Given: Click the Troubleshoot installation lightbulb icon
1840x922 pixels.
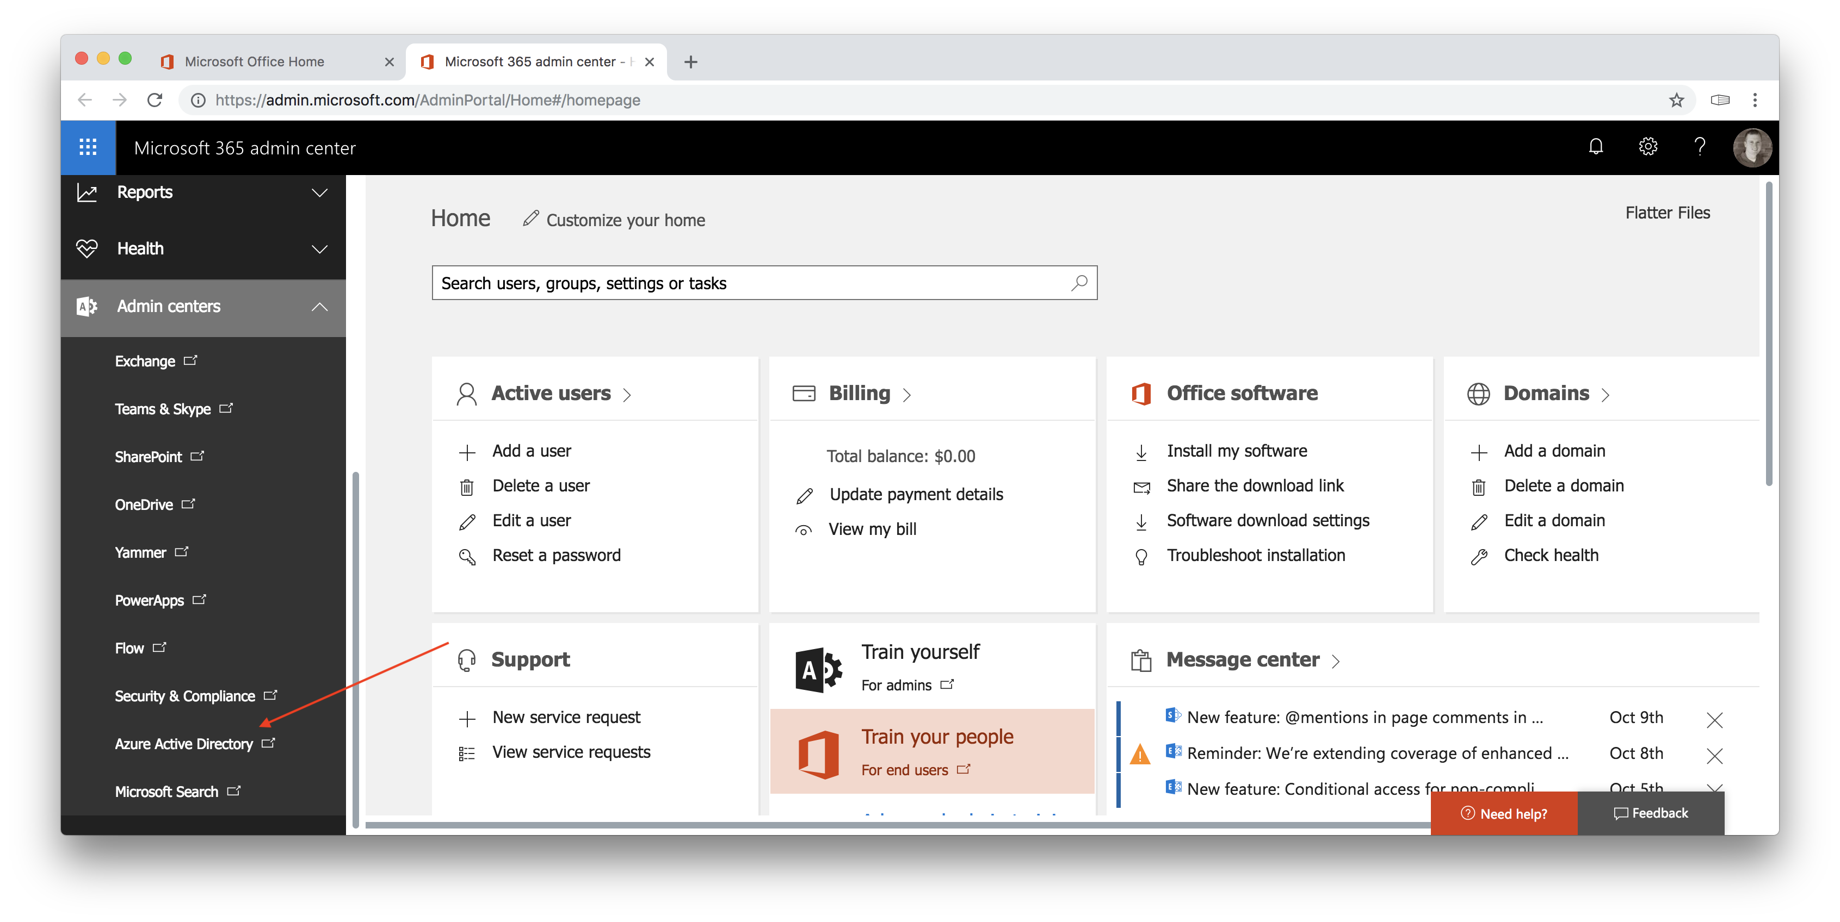Looking at the screenshot, I should pyautogui.click(x=1141, y=557).
